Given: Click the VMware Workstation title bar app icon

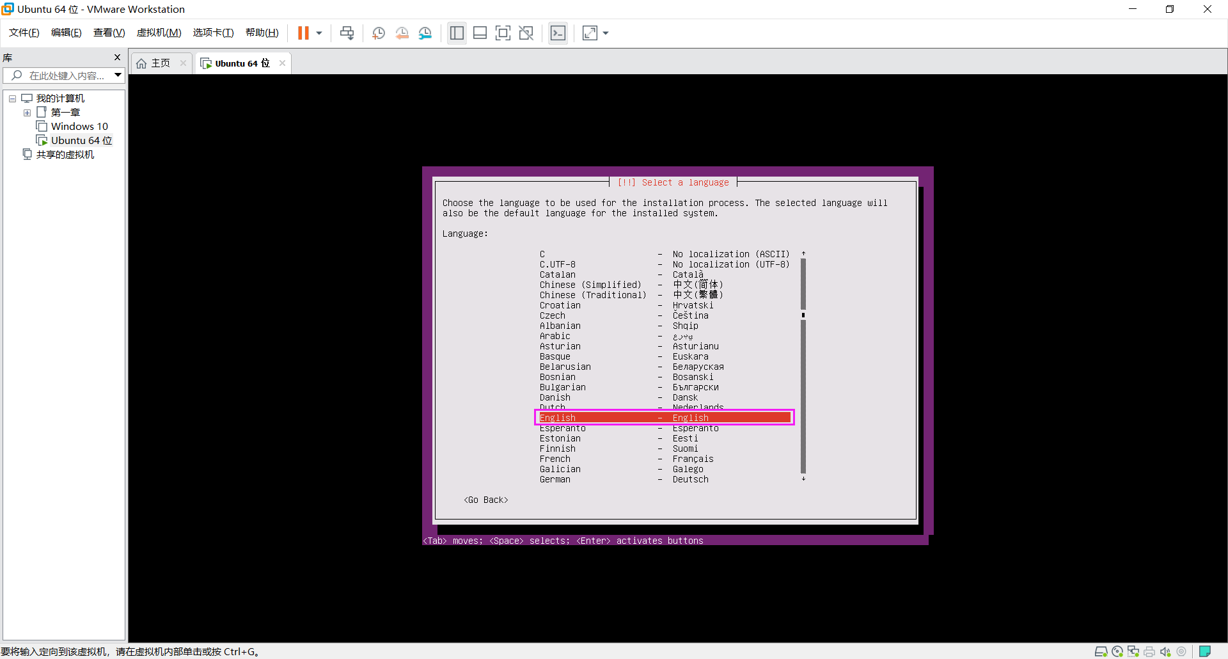Looking at the screenshot, I should [x=8, y=9].
